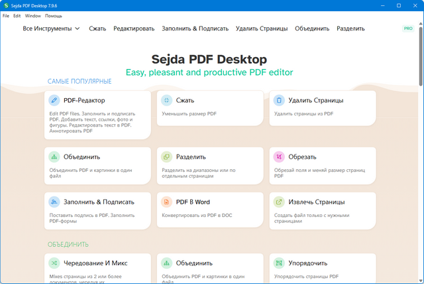The image size is (424, 284).
Task: Click the САМЫЕ ПОПУЛЯРНЫЕ section heading
Action: pyautogui.click(x=79, y=81)
